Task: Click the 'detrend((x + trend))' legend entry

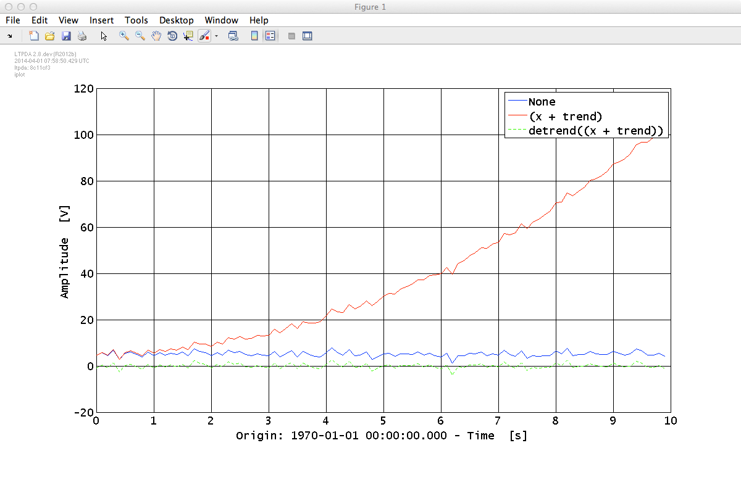Action: coord(596,130)
